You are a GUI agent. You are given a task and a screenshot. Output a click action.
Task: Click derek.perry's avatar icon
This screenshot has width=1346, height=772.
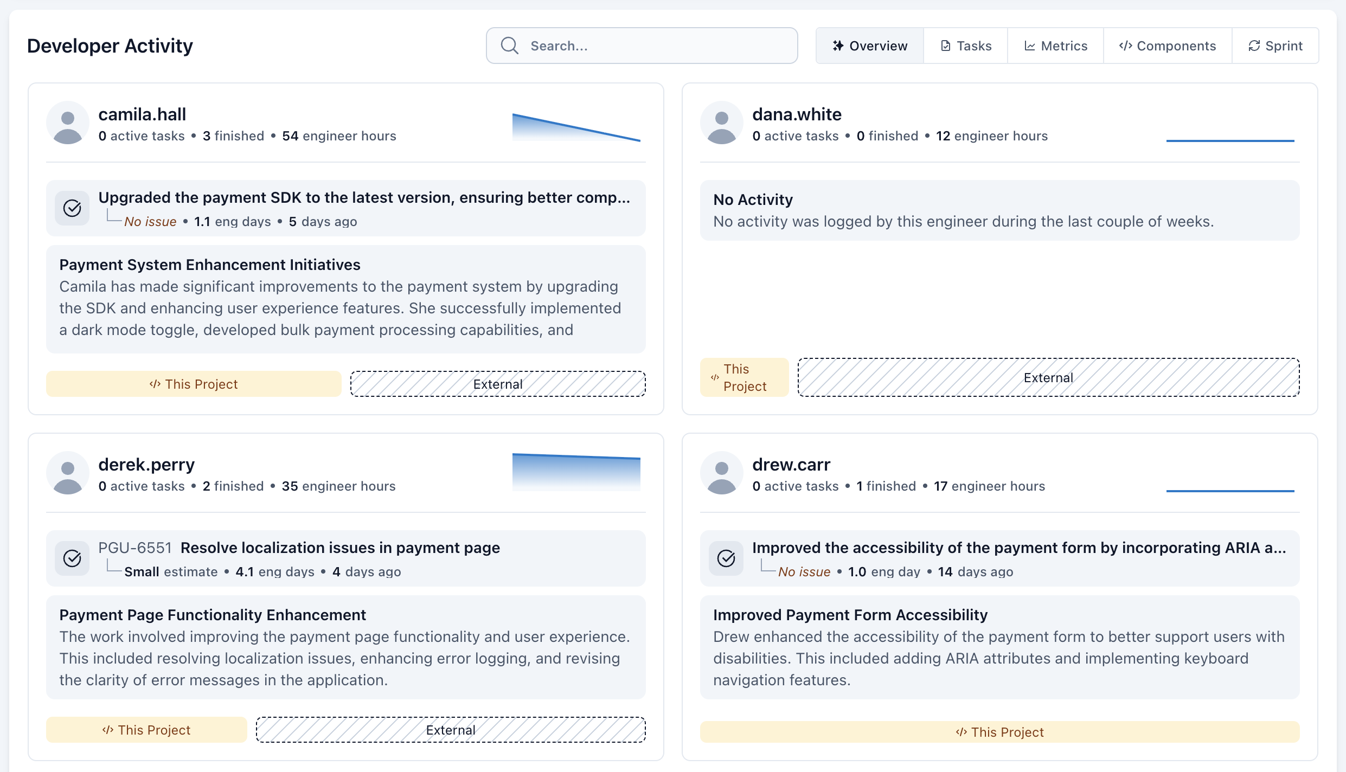[x=68, y=473]
